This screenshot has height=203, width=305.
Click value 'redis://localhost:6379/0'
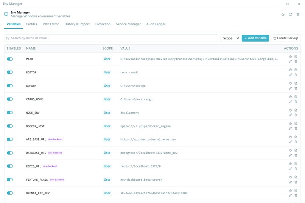coord(140,166)
